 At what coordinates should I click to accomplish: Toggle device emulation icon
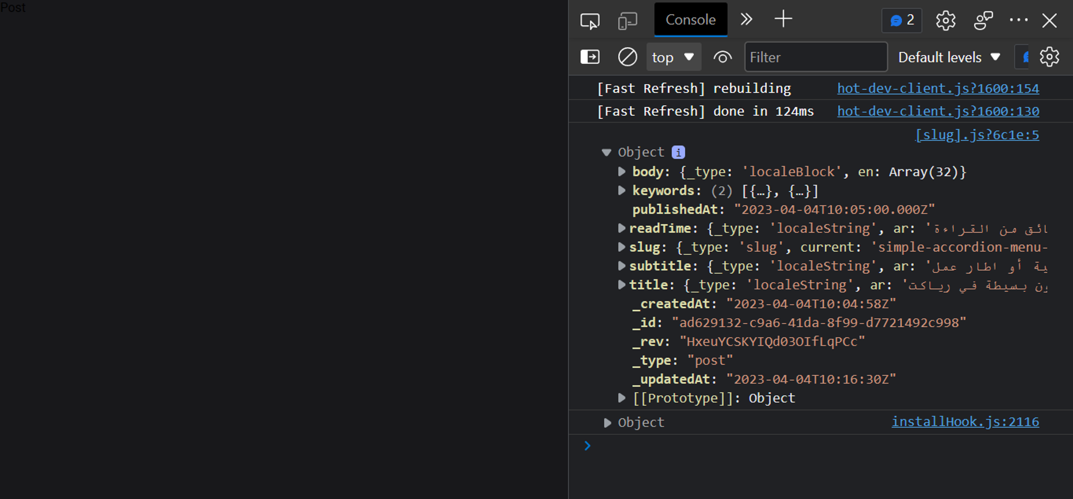point(627,20)
